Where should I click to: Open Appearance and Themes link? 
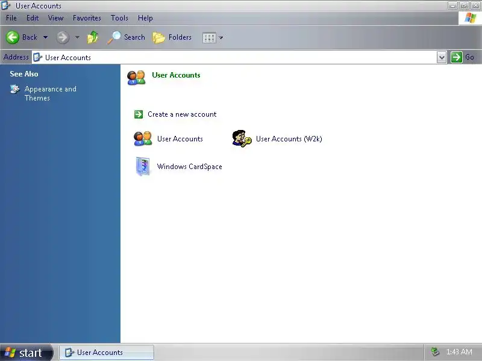(x=51, y=93)
